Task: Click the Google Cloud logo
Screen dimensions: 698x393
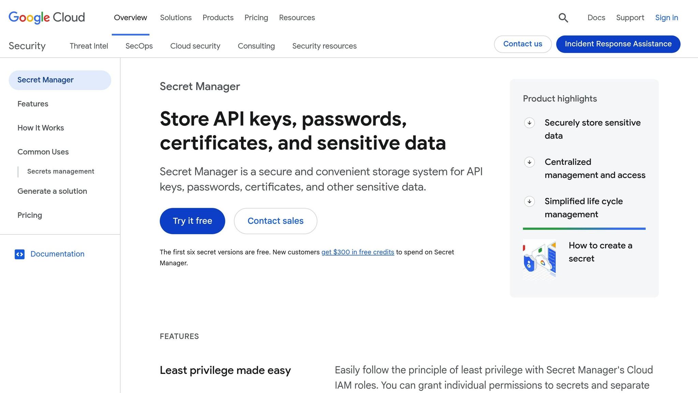Action: (47, 17)
